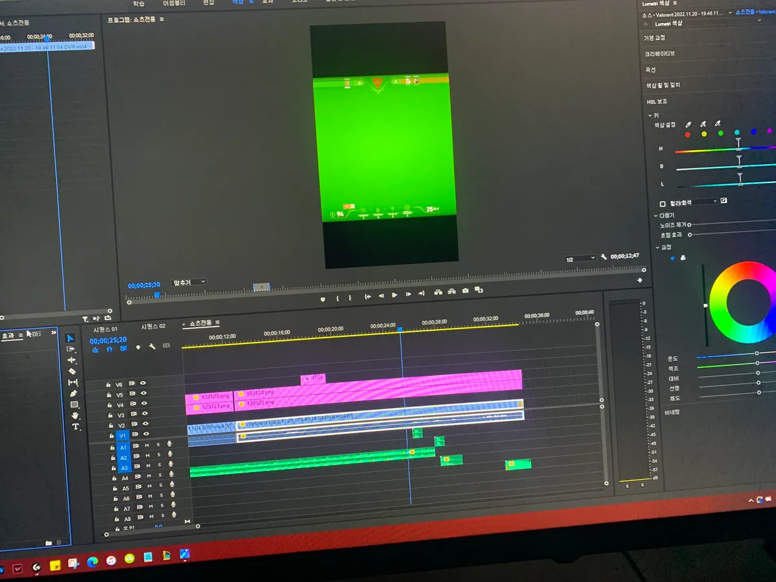Open the button editor plus icon
This screenshot has height=582, width=776.
640,280
